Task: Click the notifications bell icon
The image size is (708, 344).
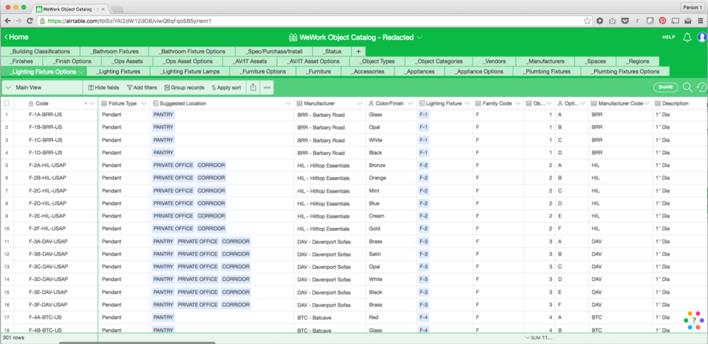Action: click(x=687, y=38)
